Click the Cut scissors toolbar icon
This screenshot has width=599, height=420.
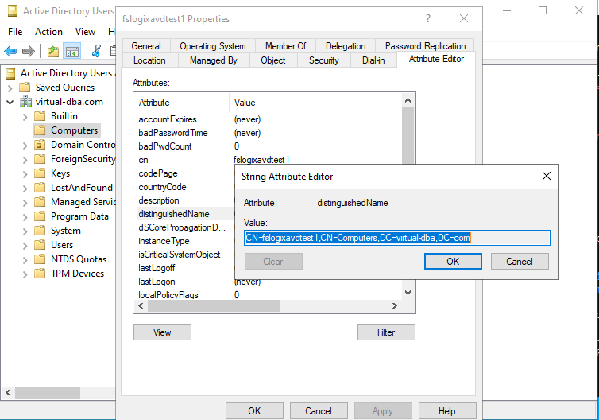click(96, 52)
